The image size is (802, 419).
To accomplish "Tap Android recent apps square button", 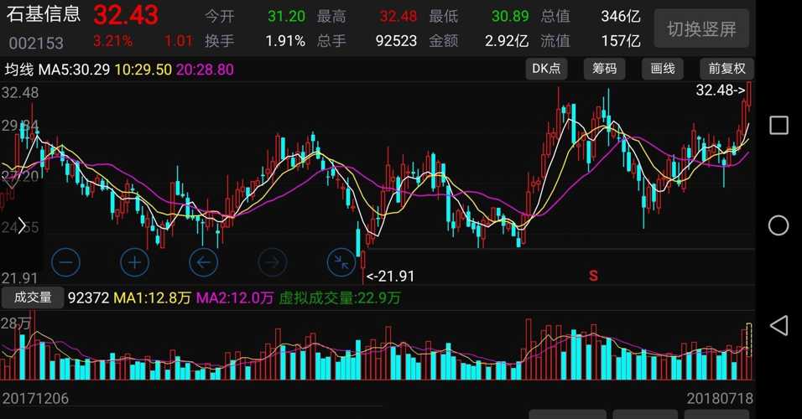I will click(779, 125).
